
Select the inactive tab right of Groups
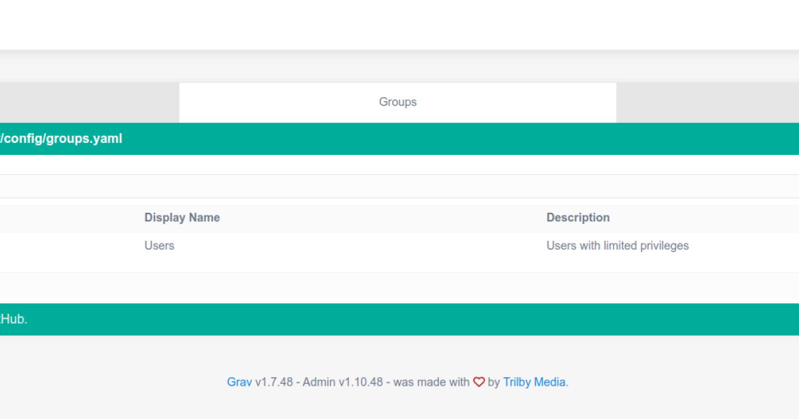coord(707,102)
